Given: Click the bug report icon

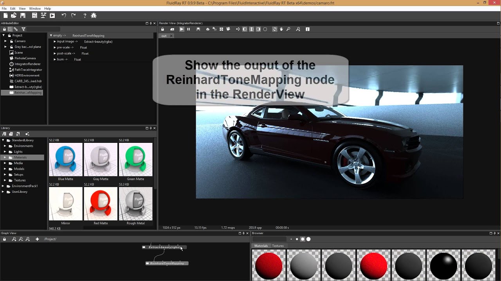Looking at the screenshot, I should point(94,16).
